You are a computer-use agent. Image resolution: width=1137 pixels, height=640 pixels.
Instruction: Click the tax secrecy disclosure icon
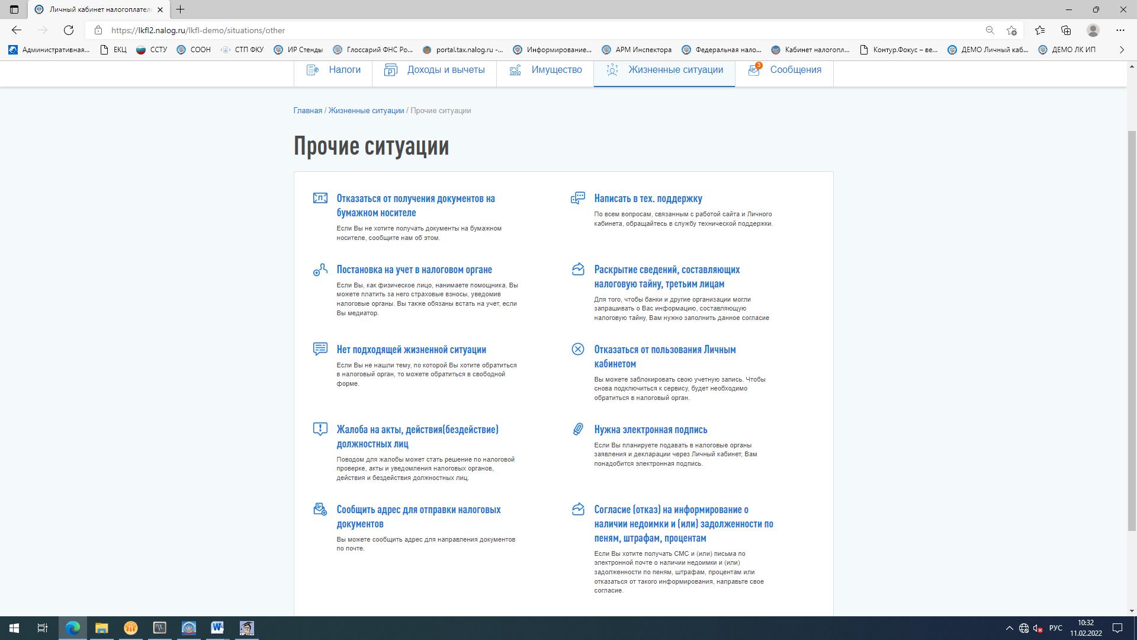tap(577, 269)
